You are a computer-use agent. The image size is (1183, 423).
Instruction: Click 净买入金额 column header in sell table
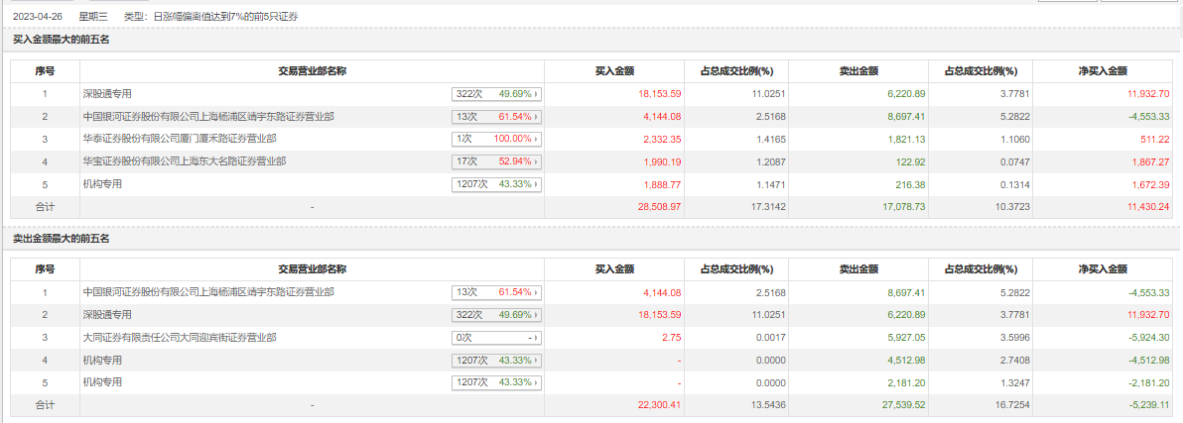(x=1103, y=269)
